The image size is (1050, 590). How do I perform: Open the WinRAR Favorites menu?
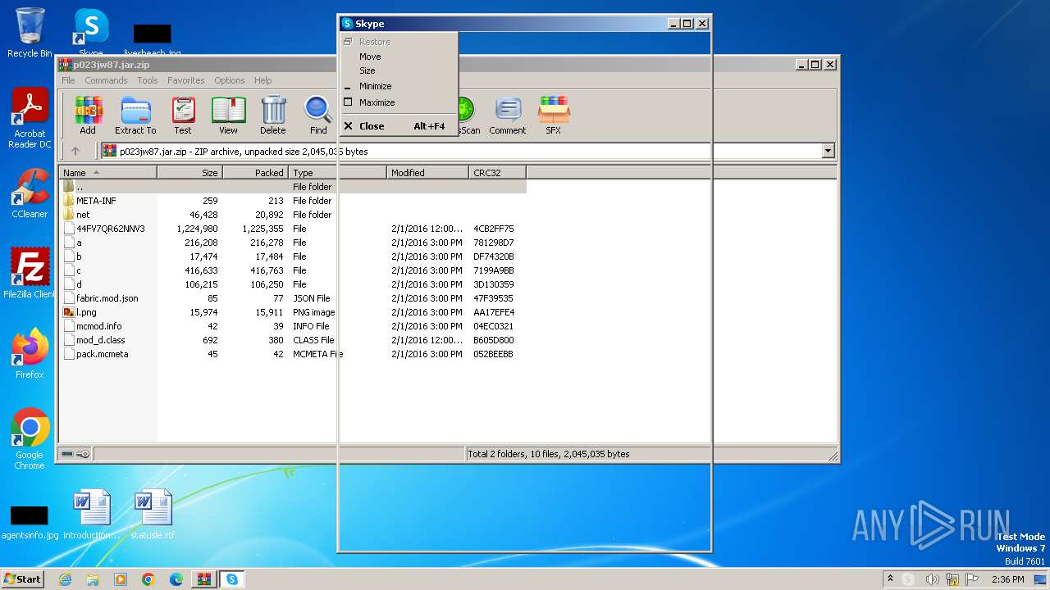[x=186, y=80]
